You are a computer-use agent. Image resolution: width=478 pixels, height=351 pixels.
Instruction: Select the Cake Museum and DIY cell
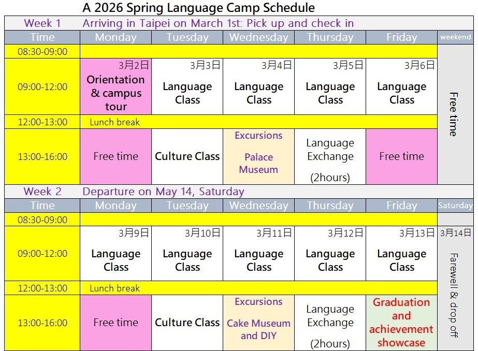258,323
